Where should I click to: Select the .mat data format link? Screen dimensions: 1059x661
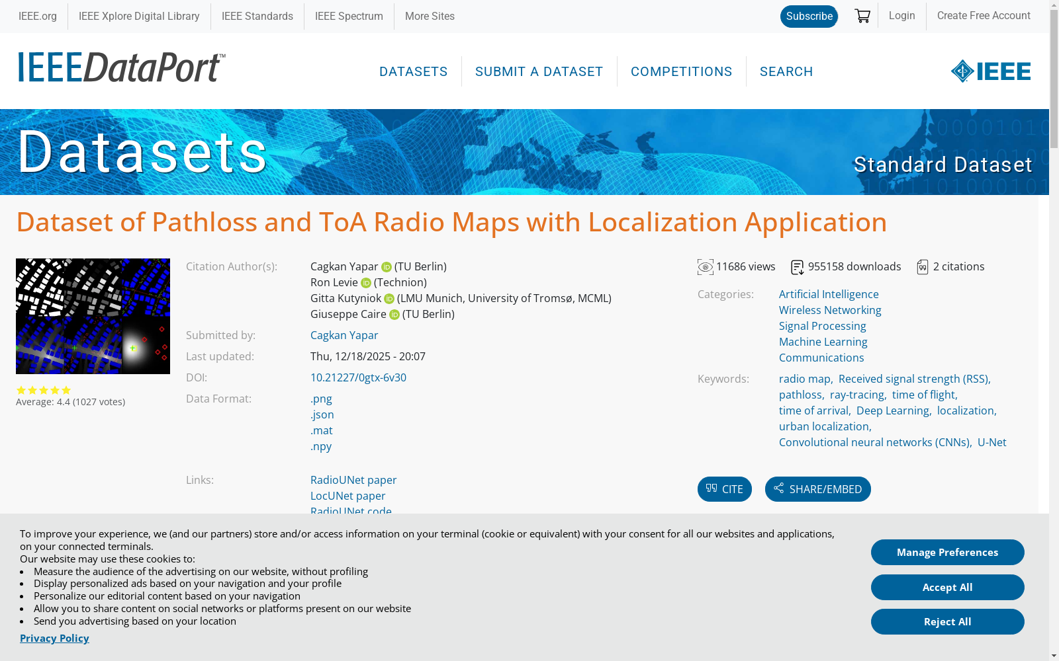322,430
